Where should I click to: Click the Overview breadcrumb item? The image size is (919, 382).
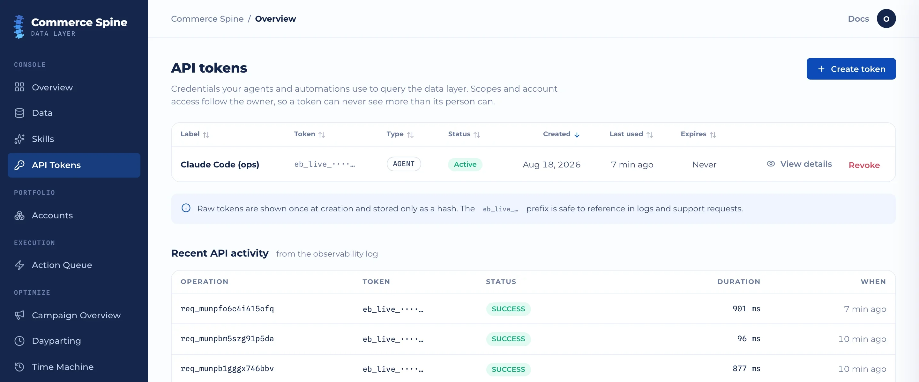click(x=275, y=19)
